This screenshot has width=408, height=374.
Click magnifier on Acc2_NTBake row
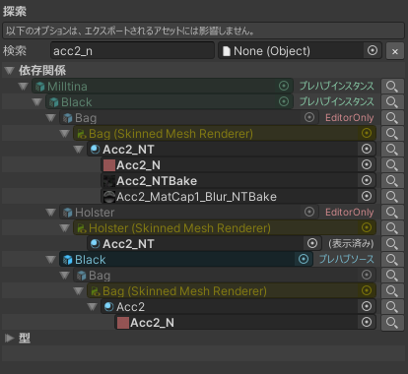392,181
